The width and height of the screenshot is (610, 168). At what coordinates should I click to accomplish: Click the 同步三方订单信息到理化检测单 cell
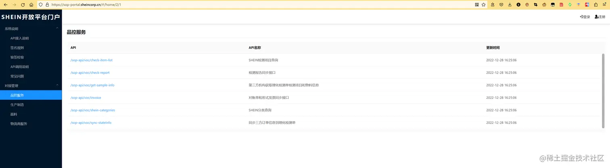272,123
